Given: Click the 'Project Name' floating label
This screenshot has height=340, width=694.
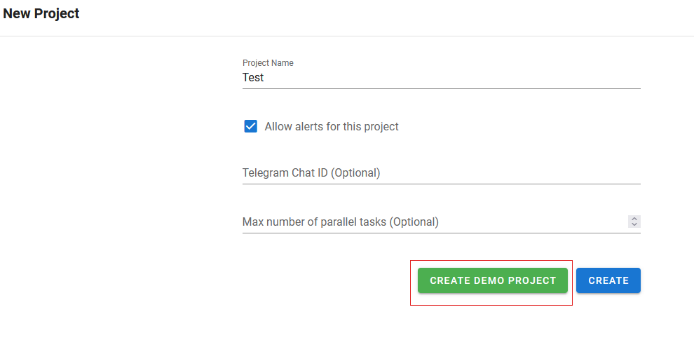Looking at the screenshot, I should pos(268,63).
